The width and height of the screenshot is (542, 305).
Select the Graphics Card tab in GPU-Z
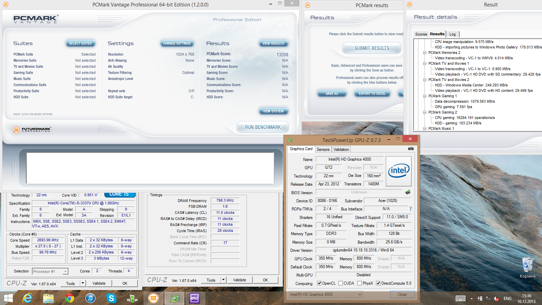301,149
